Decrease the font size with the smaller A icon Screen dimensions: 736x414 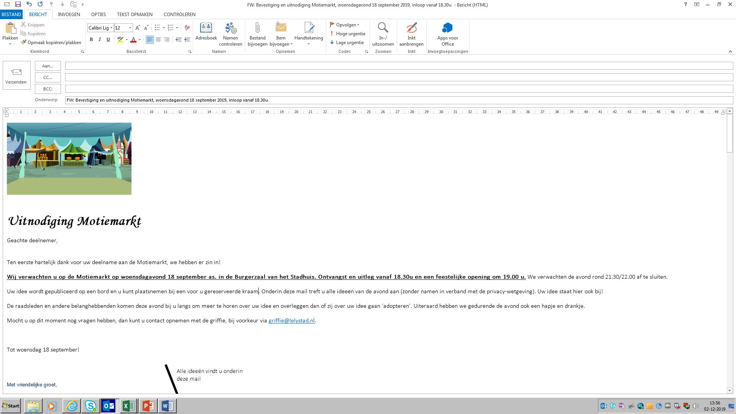pos(146,28)
